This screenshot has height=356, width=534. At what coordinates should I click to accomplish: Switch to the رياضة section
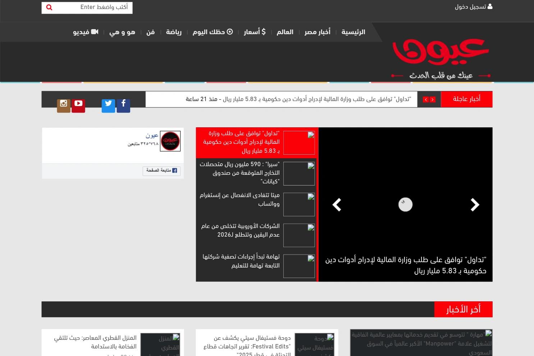click(x=174, y=32)
